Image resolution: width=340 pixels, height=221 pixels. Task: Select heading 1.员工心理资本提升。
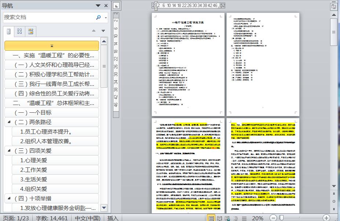tap(55, 132)
